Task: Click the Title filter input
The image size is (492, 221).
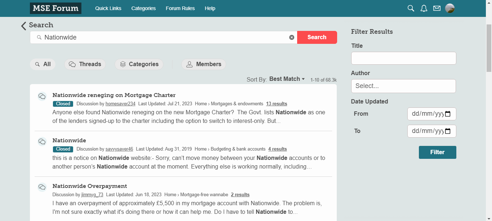Action: pyautogui.click(x=404, y=58)
